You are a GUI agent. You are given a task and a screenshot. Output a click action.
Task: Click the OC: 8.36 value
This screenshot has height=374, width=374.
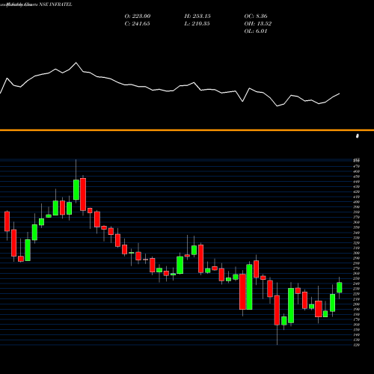click(256, 16)
